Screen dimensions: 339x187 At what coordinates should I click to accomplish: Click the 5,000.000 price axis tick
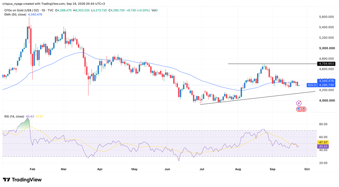327,48
